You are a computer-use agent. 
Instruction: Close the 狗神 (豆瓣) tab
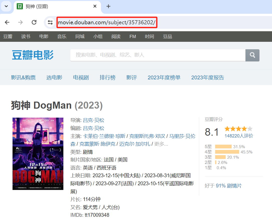click(95, 7)
